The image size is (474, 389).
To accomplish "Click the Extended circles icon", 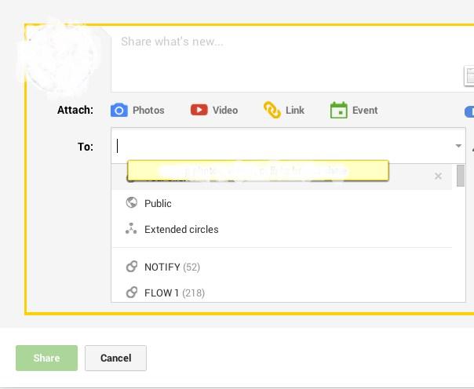I will pos(132,229).
